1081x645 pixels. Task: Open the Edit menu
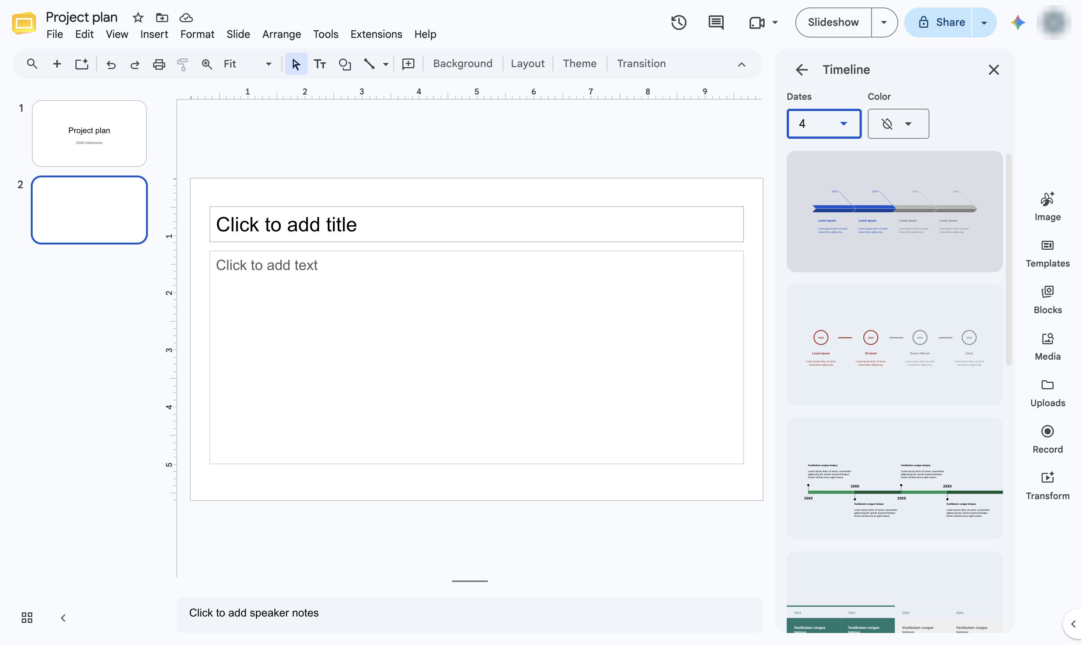84,34
